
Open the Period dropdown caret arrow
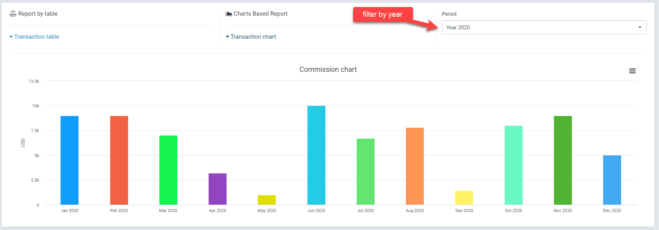point(639,27)
